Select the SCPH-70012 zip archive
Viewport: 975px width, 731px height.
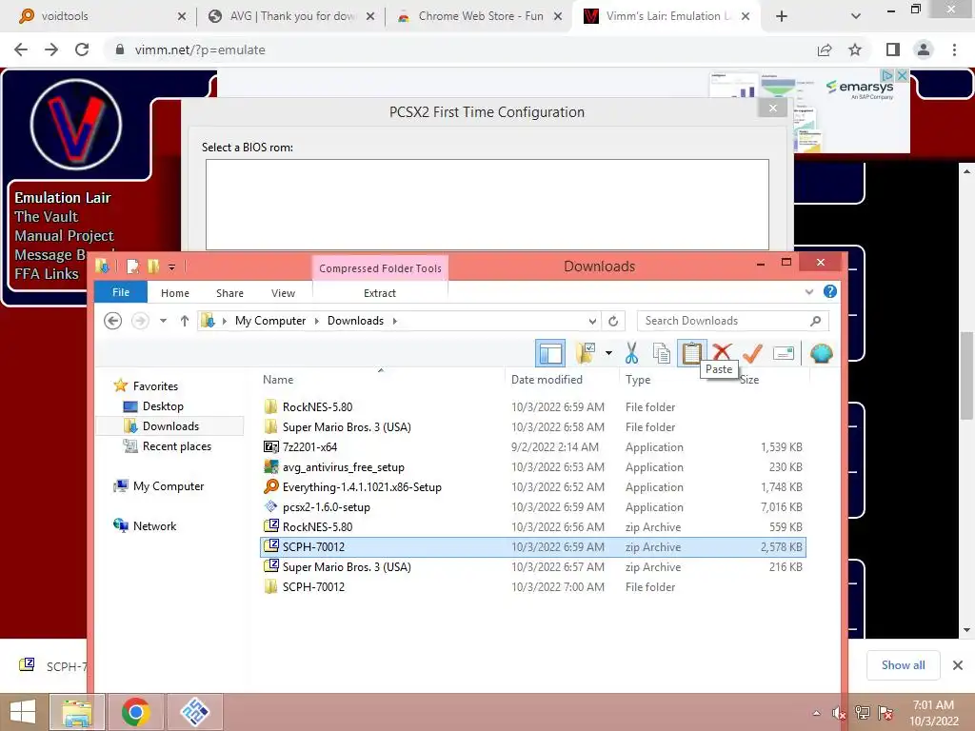(533, 547)
